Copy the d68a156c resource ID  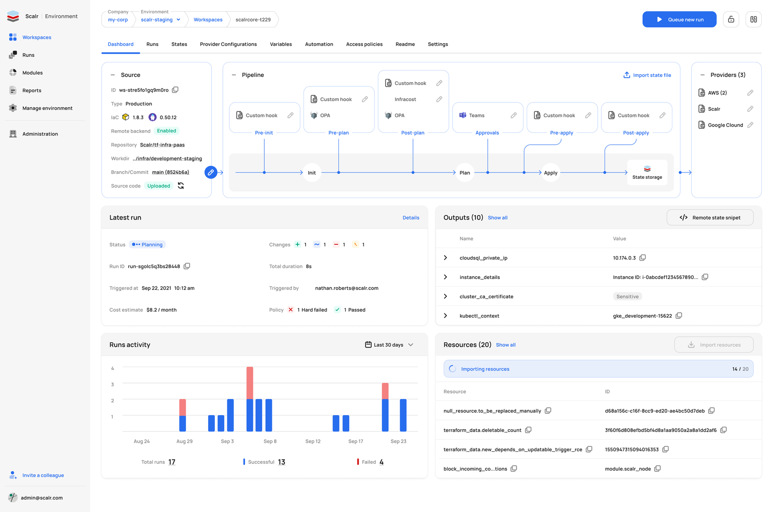tap(711, 411)
